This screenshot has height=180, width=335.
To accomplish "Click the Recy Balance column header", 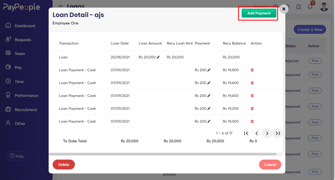I will pyautogui.click(x=234, y=43).
